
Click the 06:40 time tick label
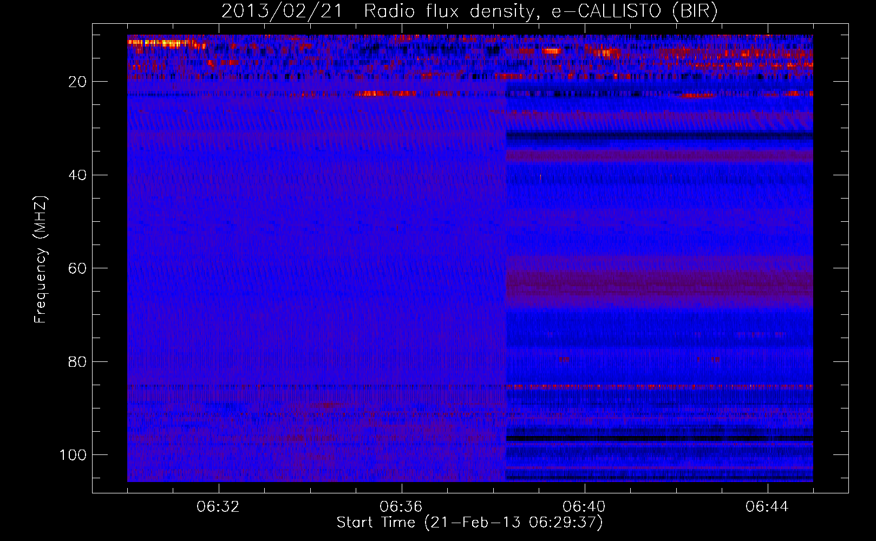[x=584, y=507]
